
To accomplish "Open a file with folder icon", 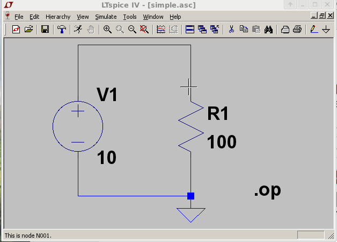I will point(28,29).
